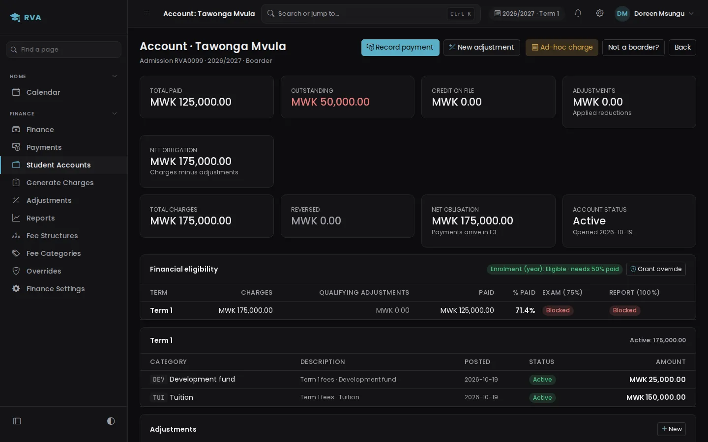Click the Exam (75%) Blocked badge
Viewport: 708px width, 442px height.
coord(558,310)
